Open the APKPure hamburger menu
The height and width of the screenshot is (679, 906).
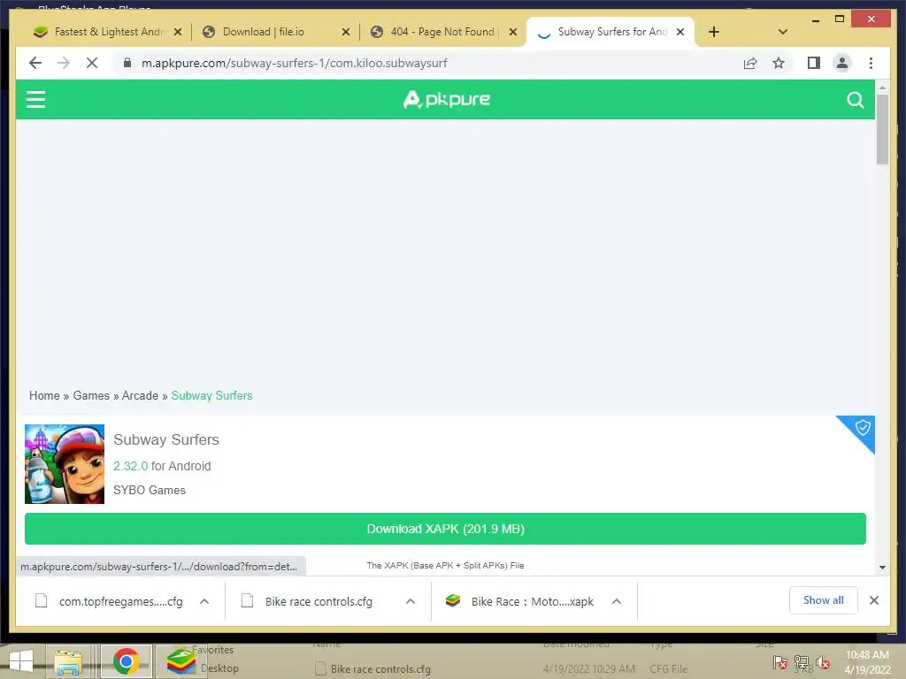(x=35, y=99)
